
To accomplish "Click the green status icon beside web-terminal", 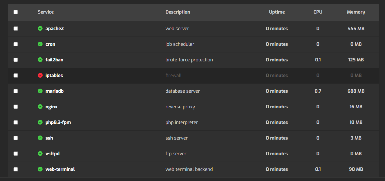I will click(40, 169).
